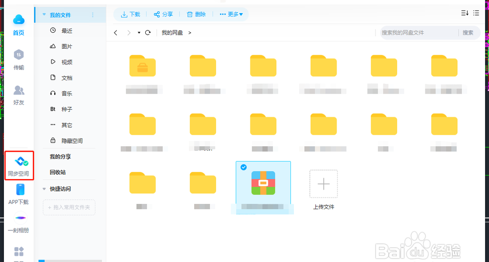Open the APP下载 page
The width and height of the screenshot is (489, 262).
19,194
